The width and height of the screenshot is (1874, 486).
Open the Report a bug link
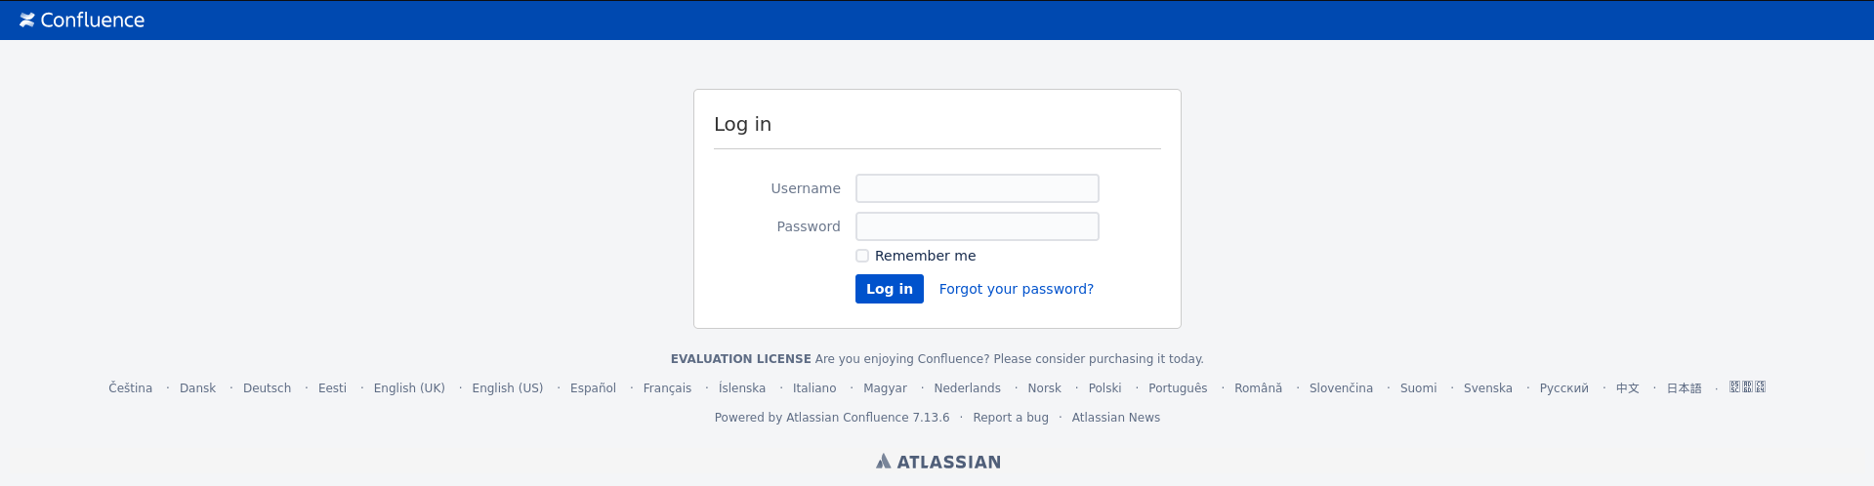click(x=1011, y=418)
